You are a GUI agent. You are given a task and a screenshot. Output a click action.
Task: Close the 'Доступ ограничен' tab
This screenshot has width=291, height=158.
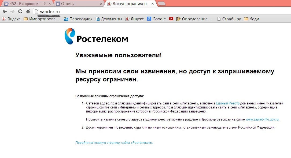point(153,4)
